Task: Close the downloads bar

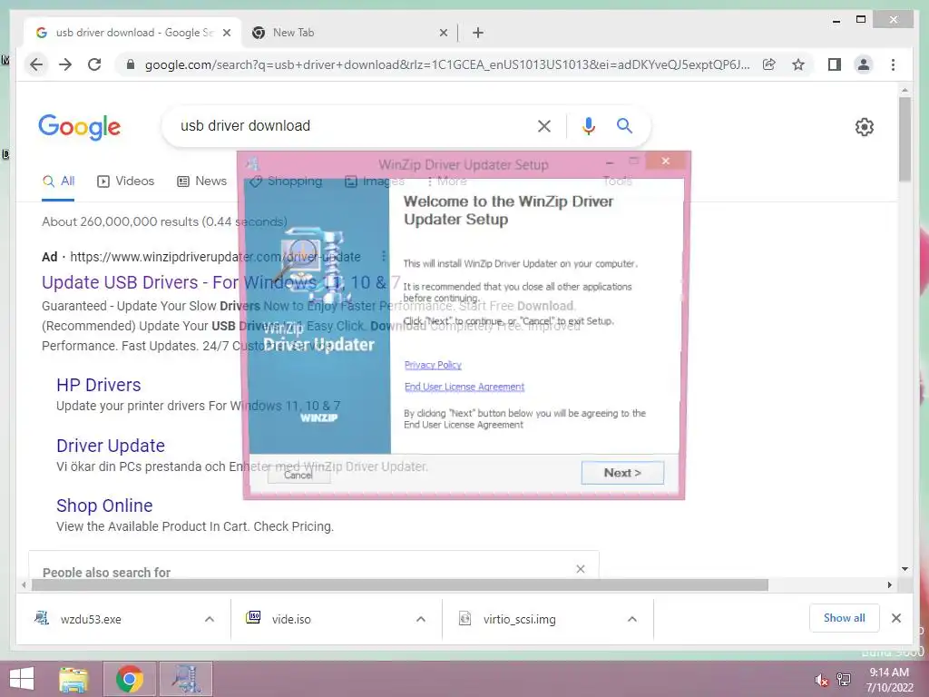Action: point(895,618)
